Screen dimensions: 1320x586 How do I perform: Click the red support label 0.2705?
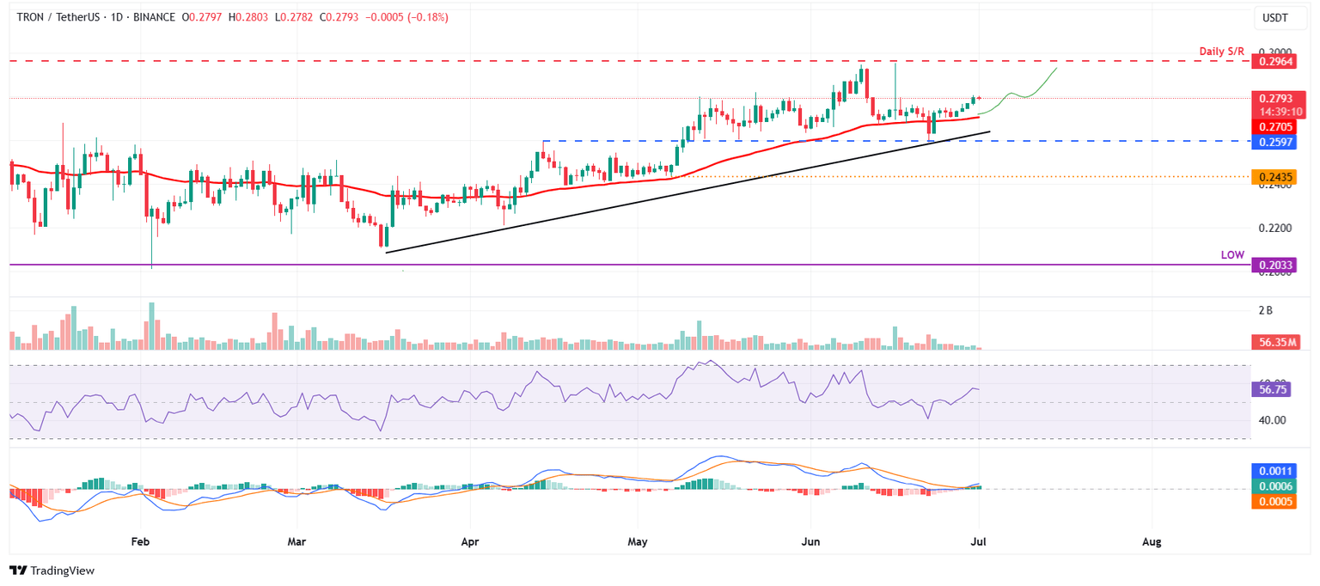pyautogui.click(x=1275, y=125)
